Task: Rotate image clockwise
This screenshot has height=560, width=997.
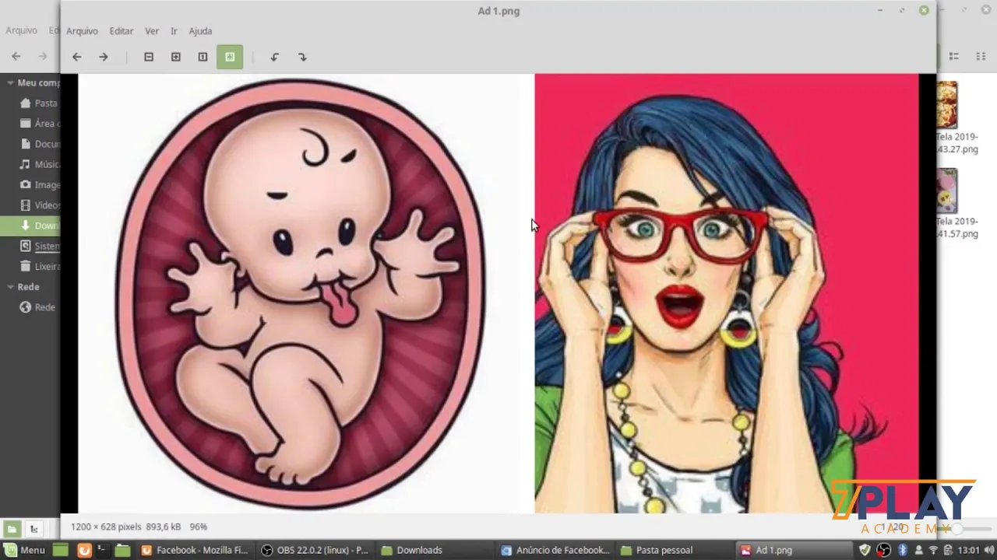Action: [x=302, y=57]
